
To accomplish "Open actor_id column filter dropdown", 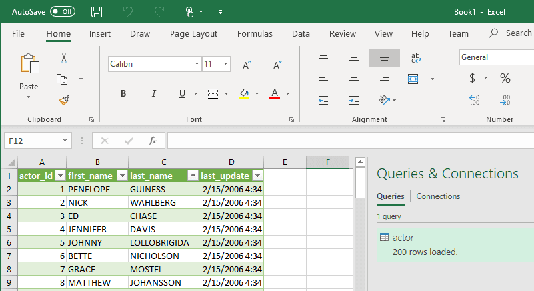I will click(x=60, y=176).
